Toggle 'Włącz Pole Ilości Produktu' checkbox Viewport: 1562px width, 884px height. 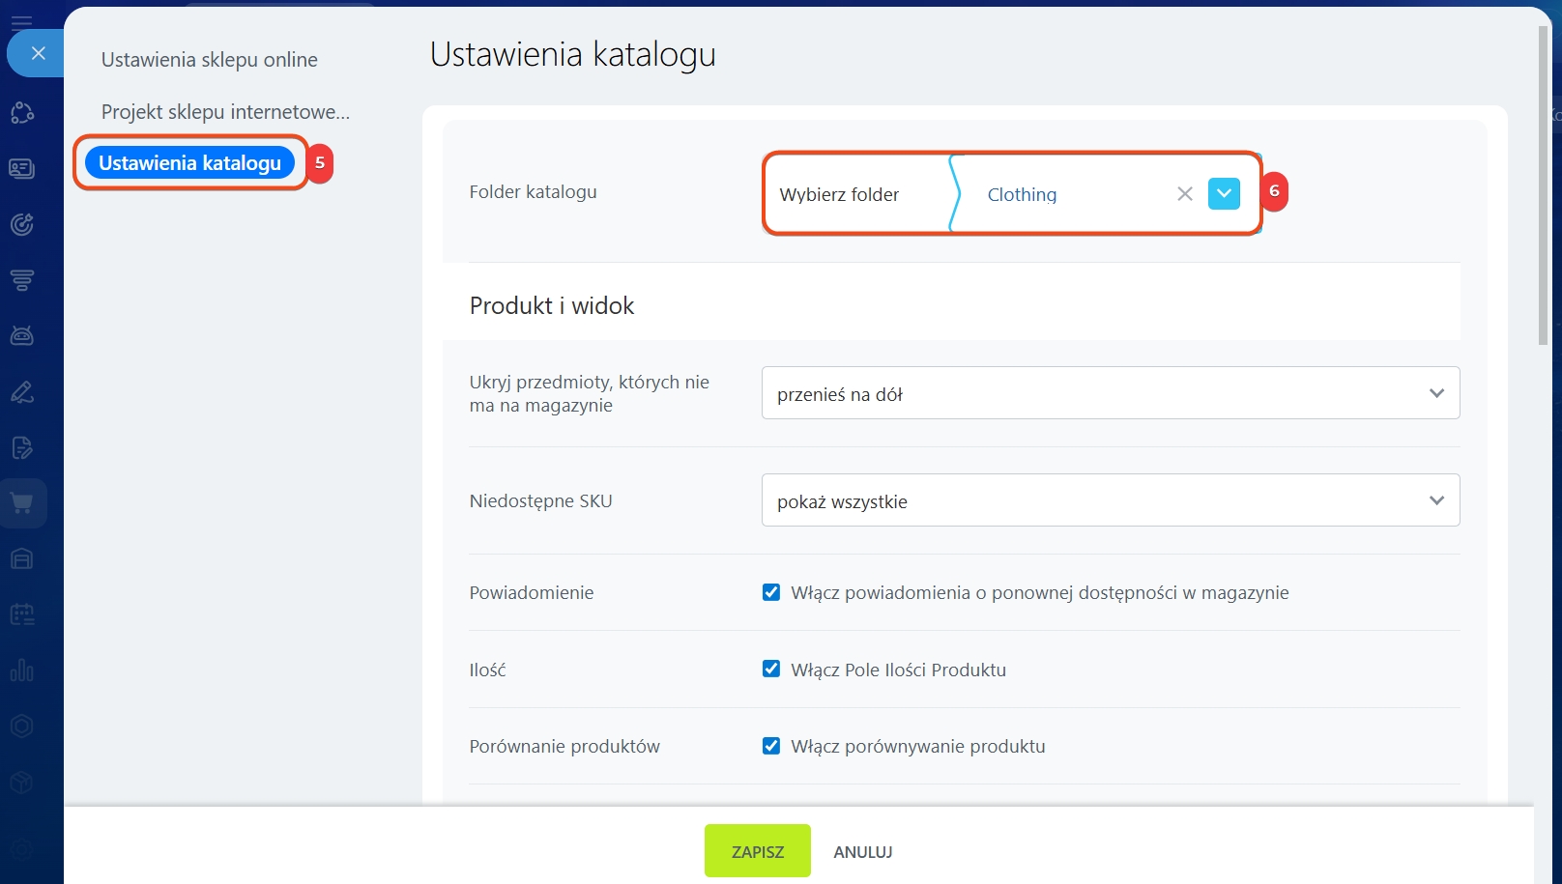point(771,669)
